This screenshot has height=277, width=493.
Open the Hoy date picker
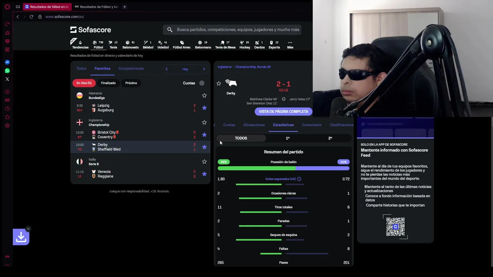[185, 69]
